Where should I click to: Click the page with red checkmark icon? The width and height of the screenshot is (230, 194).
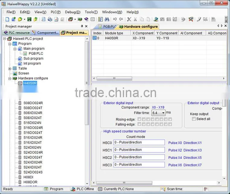point(56,19)
